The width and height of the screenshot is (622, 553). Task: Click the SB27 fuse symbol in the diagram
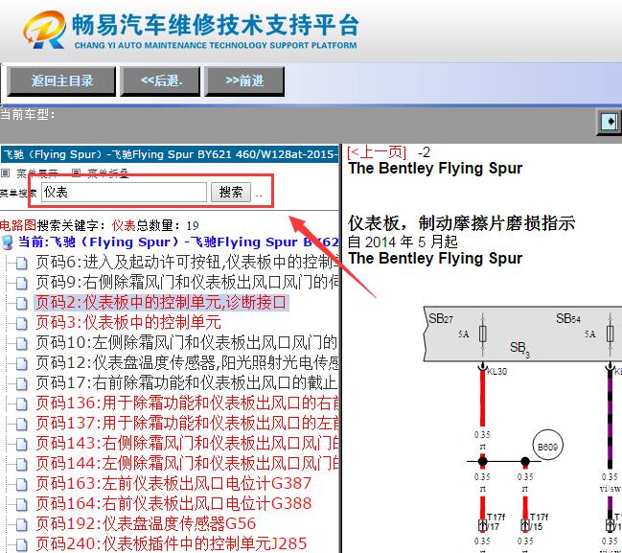(482, 334)
